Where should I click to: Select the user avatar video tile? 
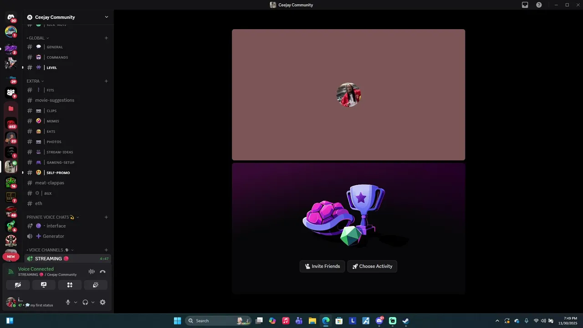348,95
